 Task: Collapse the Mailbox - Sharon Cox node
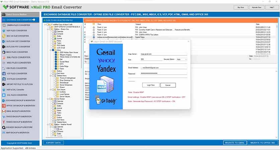(48, 29)
